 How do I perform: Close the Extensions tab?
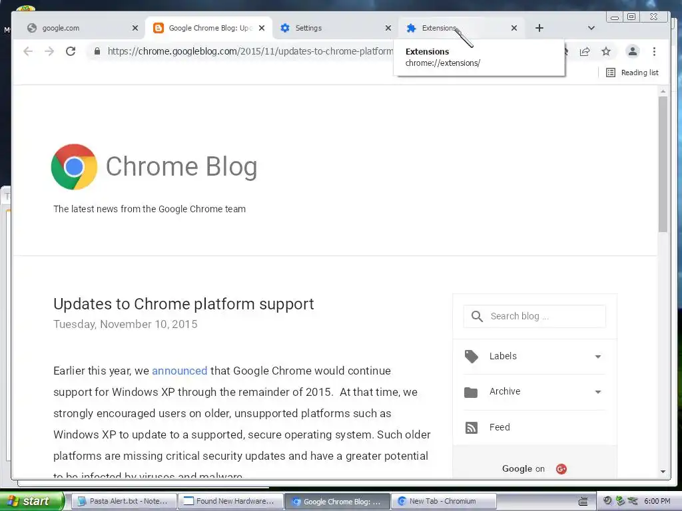tap(514, 28)
